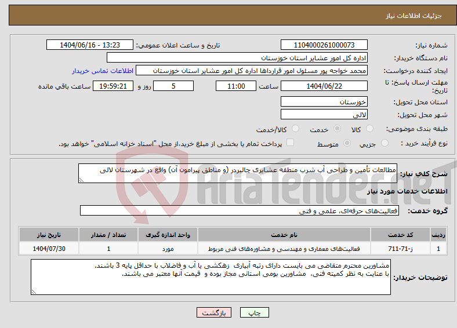457x328 pixels.
Task: Click the نوع فرآیند خرید label
Action: (425, 143)
